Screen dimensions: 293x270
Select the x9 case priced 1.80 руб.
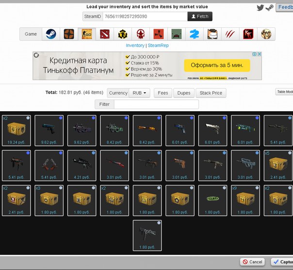coord(245,201)
